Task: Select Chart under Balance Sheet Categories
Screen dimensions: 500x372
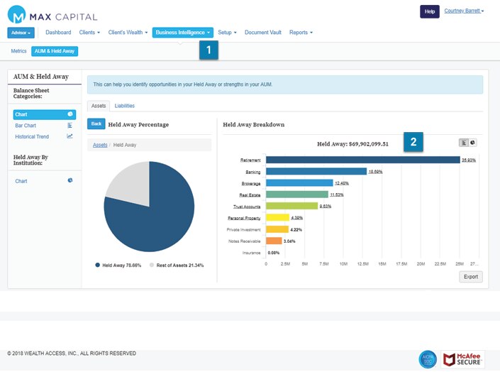Action: coord(44,114)
